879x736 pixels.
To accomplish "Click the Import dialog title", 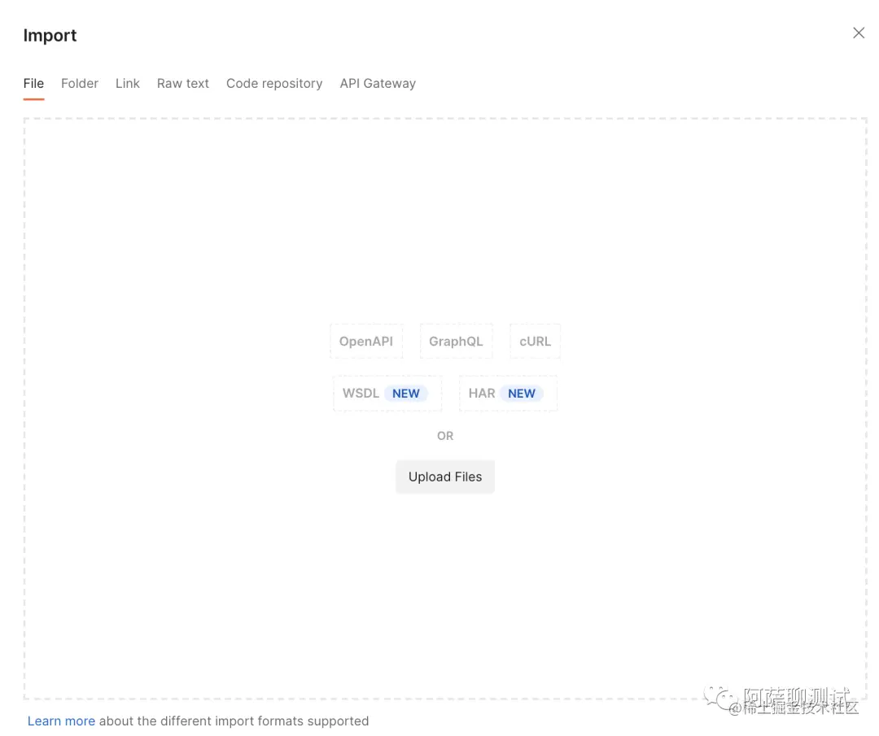I will coord(50,35).
